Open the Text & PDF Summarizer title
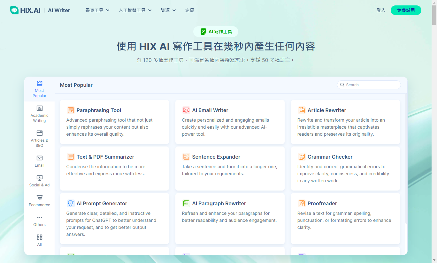This screenshot has height=263, width=437. tap(105, 157)
